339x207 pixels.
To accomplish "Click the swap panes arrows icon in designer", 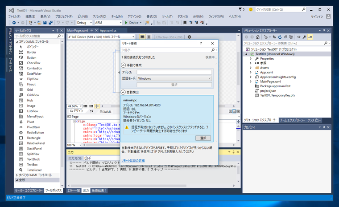I will coord(92,111).
